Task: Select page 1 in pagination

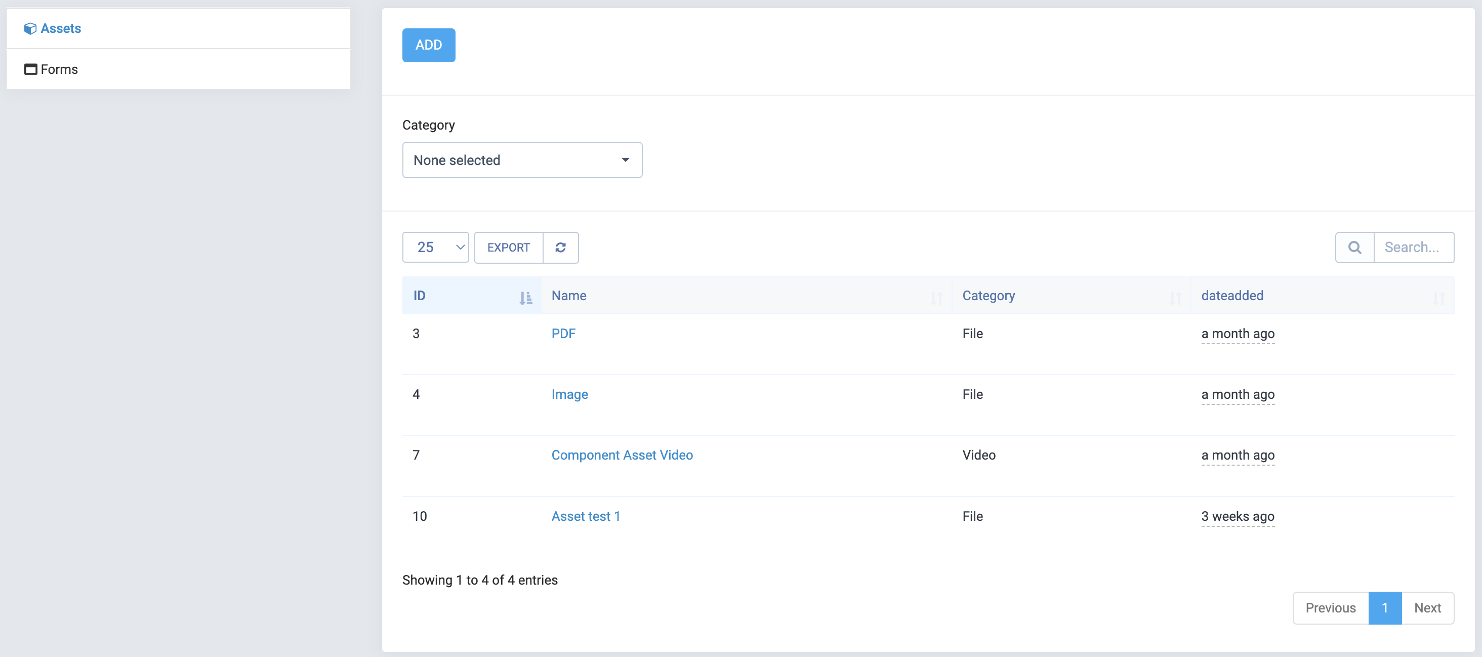Action: pos(1384,607)
